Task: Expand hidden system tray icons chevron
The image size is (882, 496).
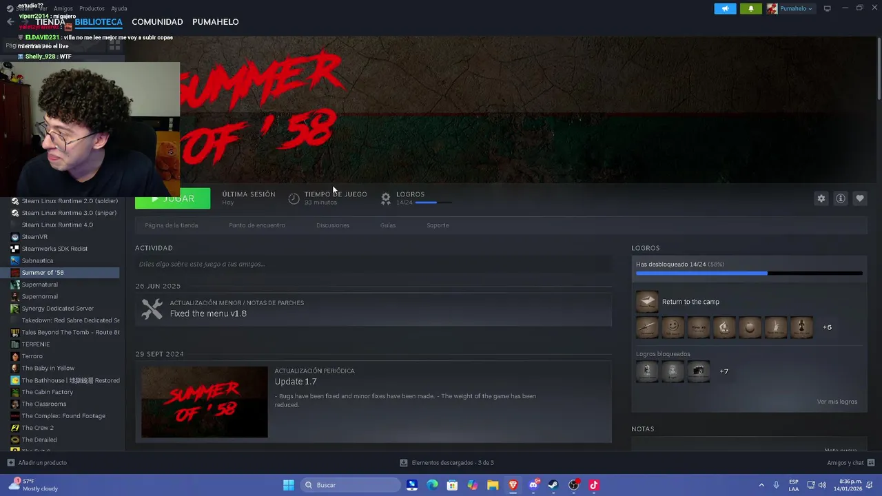Action: click(x=761, y=485)
